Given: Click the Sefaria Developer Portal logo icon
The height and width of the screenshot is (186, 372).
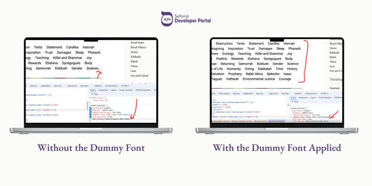Looking at the screenshot, I should tap(167, 19).
